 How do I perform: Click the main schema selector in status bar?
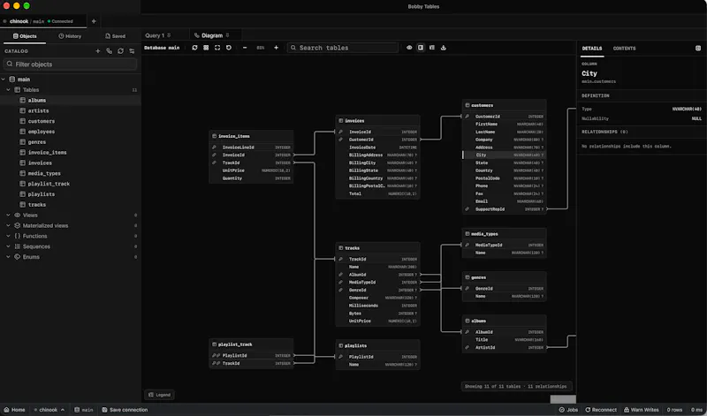[x=84, y=410]
